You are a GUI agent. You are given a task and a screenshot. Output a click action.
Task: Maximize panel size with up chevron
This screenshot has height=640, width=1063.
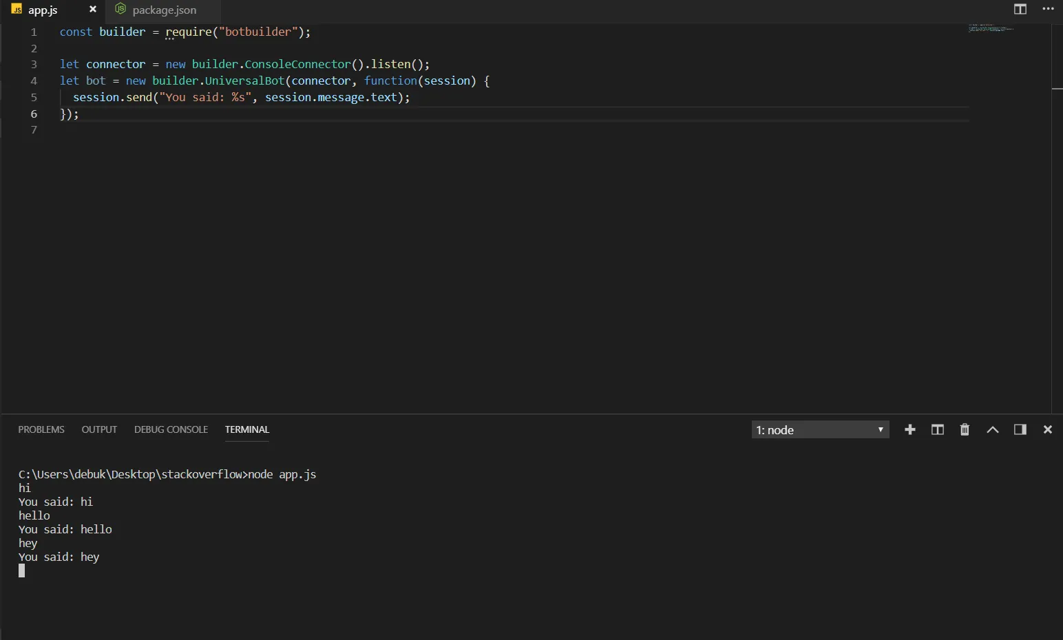[x=992, y=429]
